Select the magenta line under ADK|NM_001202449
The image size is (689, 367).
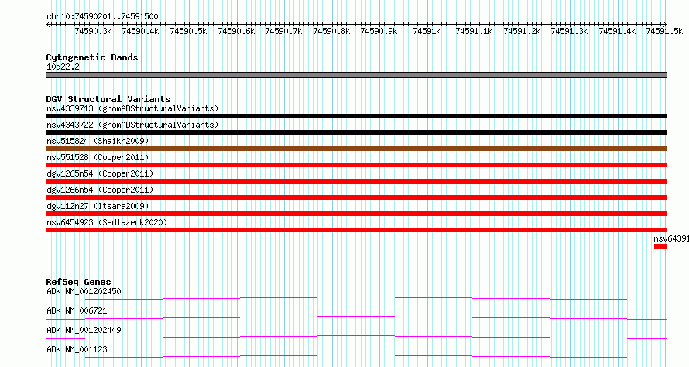[x=356, y=337]
